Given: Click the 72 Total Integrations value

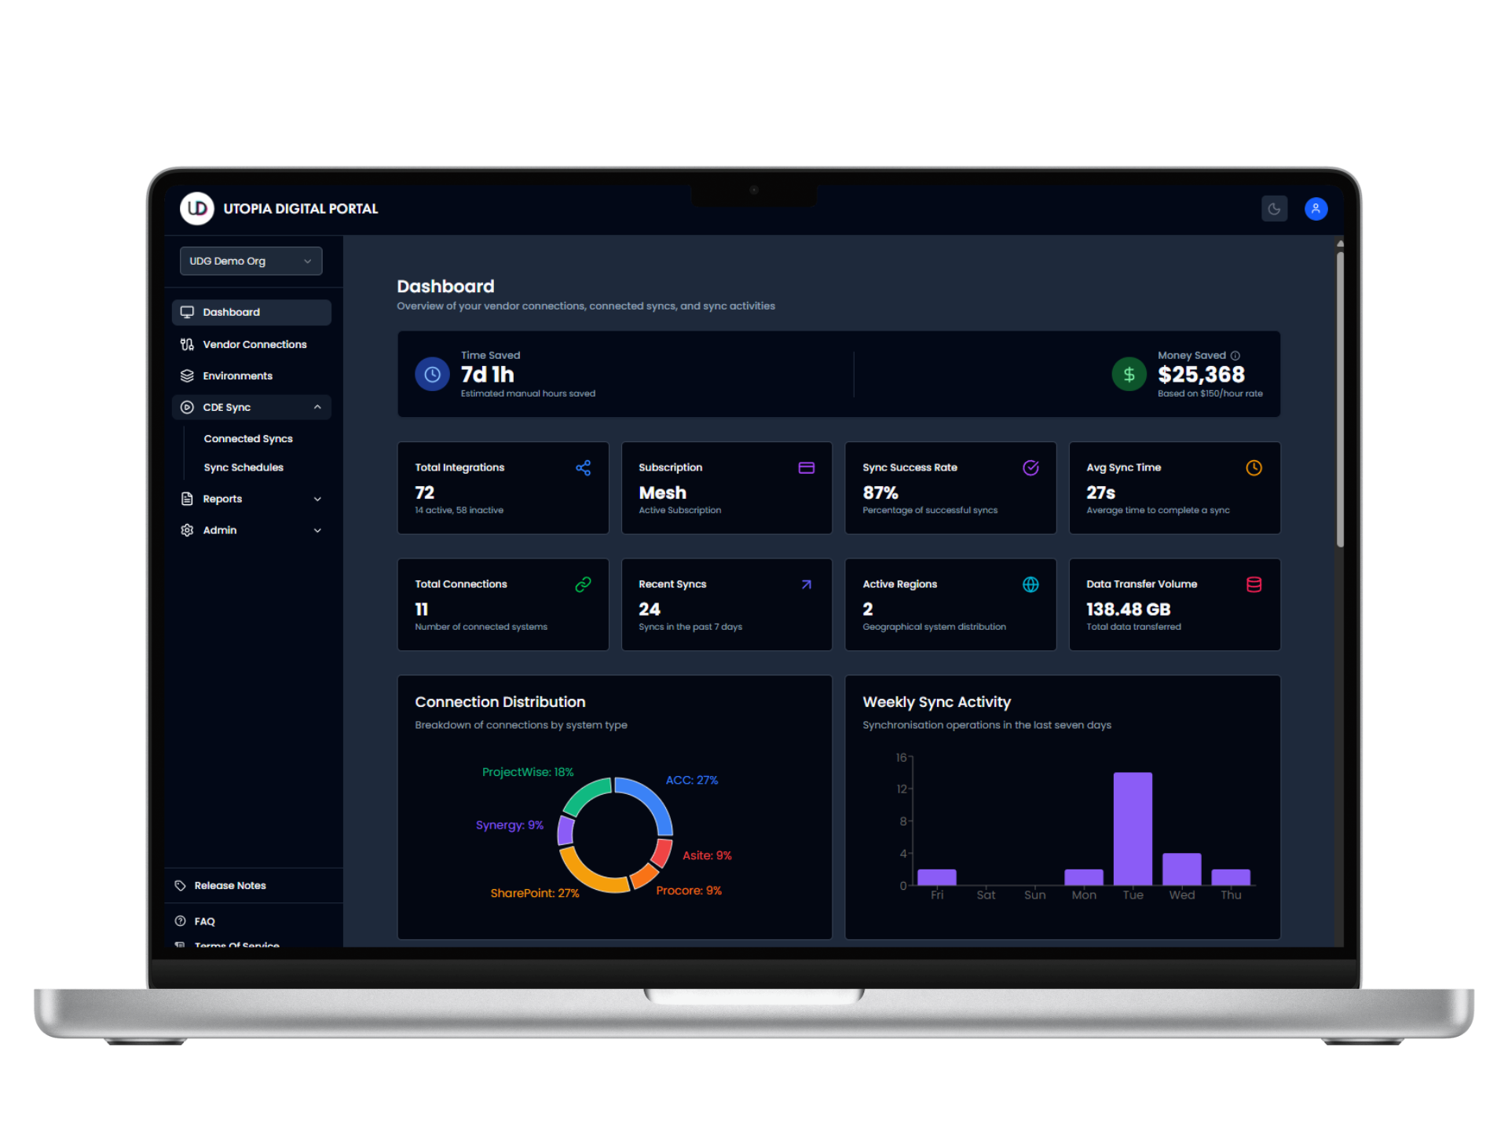Looking at the screenshot, I should point(424,492).
